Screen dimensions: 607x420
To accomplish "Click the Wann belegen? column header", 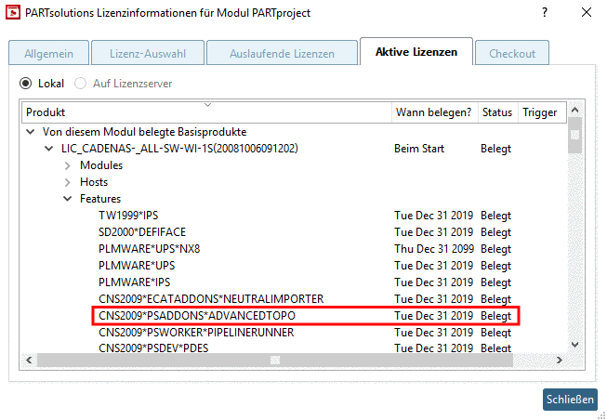I will (x=434, y=112).
